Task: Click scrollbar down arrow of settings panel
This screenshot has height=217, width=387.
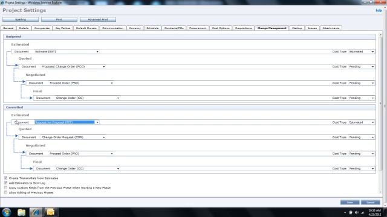Action: pyautogui.click(x=380, y=192)
